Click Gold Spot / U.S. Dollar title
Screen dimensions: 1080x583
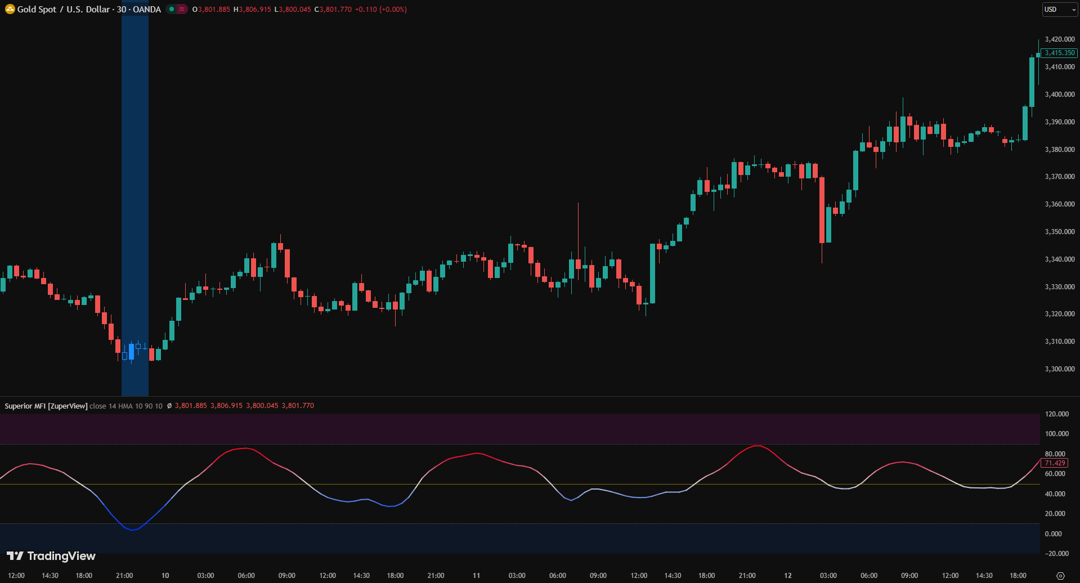point(64,10)
